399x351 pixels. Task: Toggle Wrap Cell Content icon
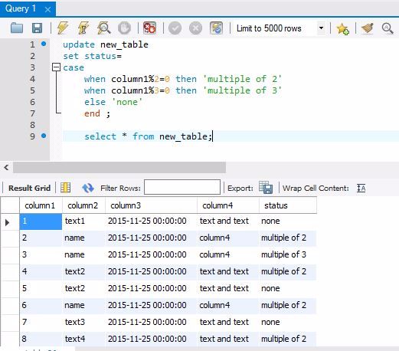[x=361, y=189]
